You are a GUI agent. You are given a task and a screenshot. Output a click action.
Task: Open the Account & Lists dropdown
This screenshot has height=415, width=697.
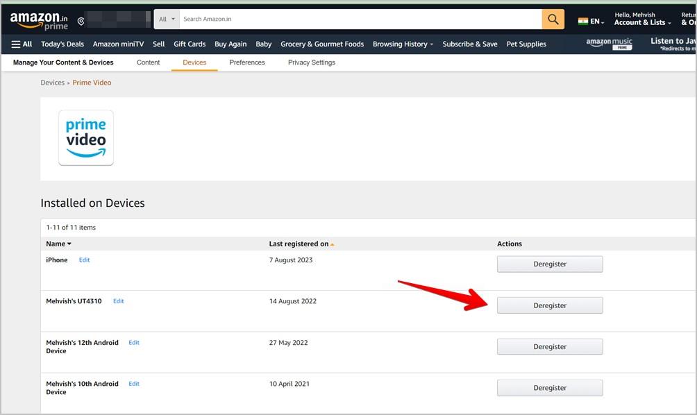tap(642, 22)
